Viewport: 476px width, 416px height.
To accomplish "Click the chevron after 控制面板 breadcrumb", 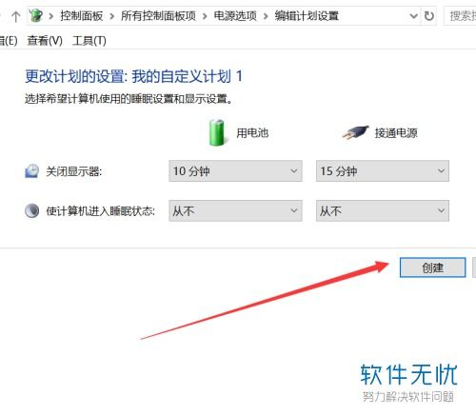I will click(111, 16).
